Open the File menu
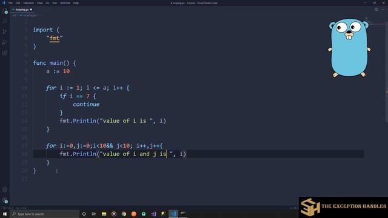This screenshot has height=218, width=388. pos(10,3)
